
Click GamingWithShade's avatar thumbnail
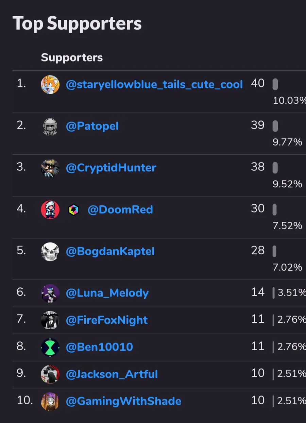(x=50, y=402)
